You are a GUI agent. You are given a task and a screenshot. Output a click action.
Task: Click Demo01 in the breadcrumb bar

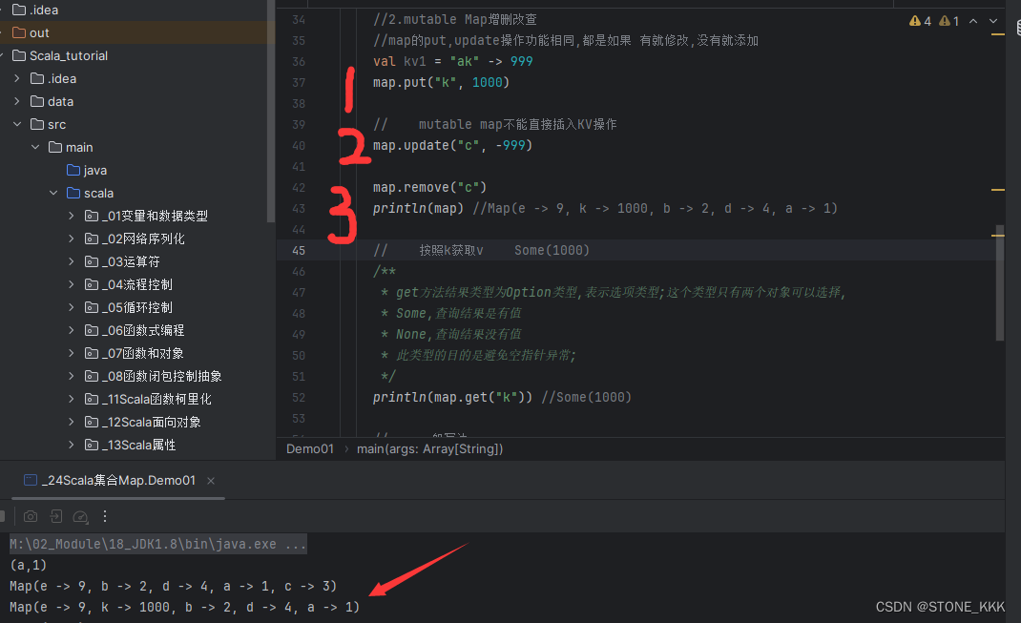[x=309, y=448]
